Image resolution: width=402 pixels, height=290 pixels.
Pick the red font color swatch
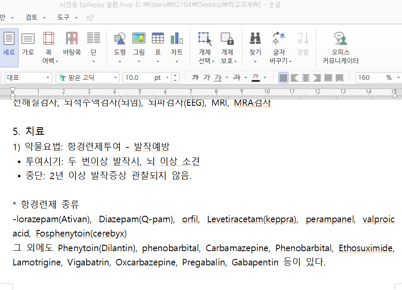coord(255,78)
